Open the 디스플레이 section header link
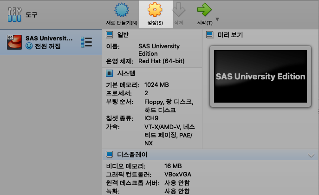 (x=132, y=155)
